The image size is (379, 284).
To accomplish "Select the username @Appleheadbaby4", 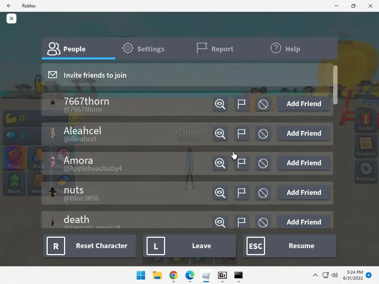I will pyautogui.click(x=93, y=169).
